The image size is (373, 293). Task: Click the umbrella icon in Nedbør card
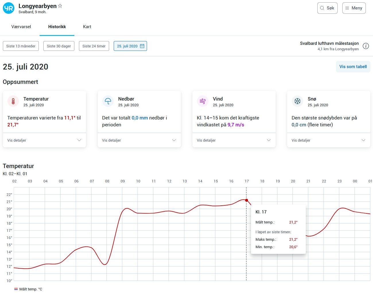click(x=108, y=101)
